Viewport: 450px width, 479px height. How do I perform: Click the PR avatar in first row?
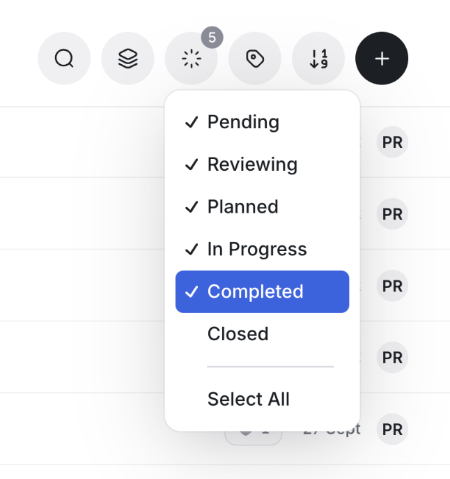392,142
